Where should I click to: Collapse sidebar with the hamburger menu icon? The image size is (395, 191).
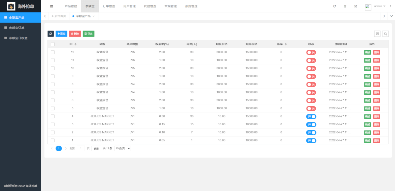click(x=52, y=6)
